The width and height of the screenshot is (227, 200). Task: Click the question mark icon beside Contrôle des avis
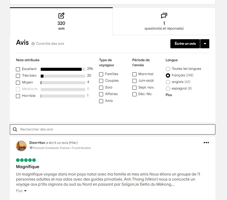(33, 43)
